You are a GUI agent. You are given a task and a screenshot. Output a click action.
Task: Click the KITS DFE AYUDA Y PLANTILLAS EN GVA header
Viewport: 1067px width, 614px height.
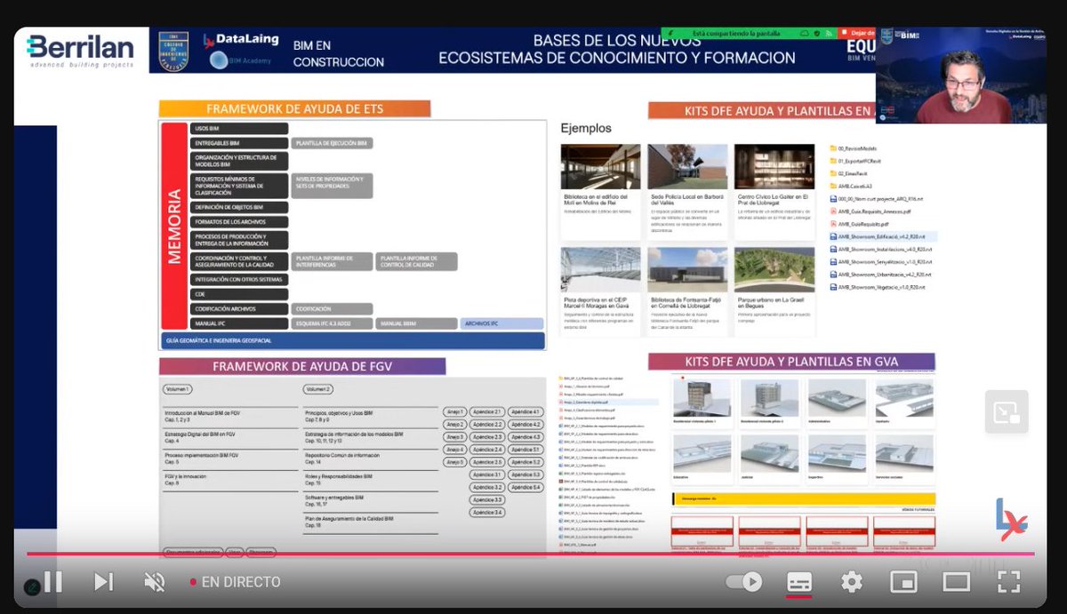[x=791, y=362]
